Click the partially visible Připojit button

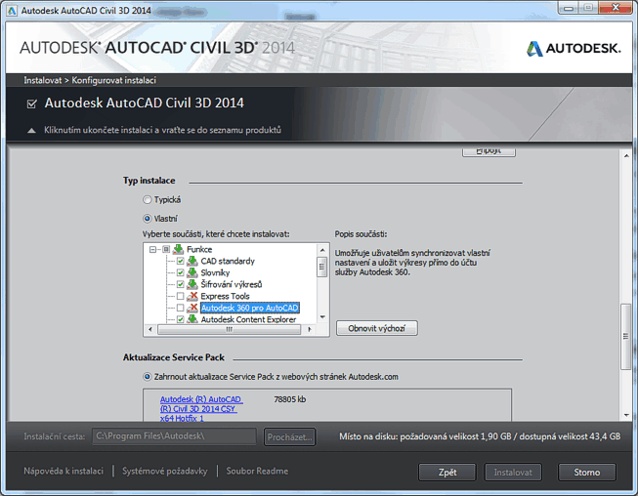click(489, 152)
